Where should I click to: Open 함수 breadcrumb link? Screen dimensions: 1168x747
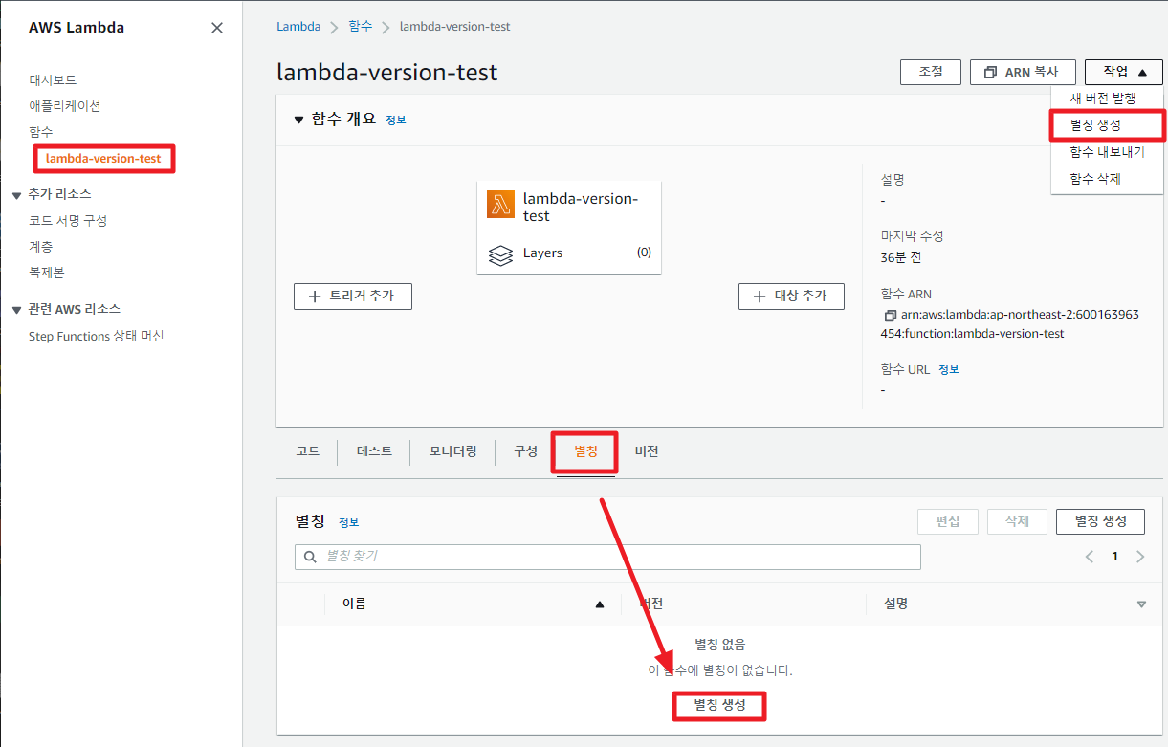click(361, 27)
